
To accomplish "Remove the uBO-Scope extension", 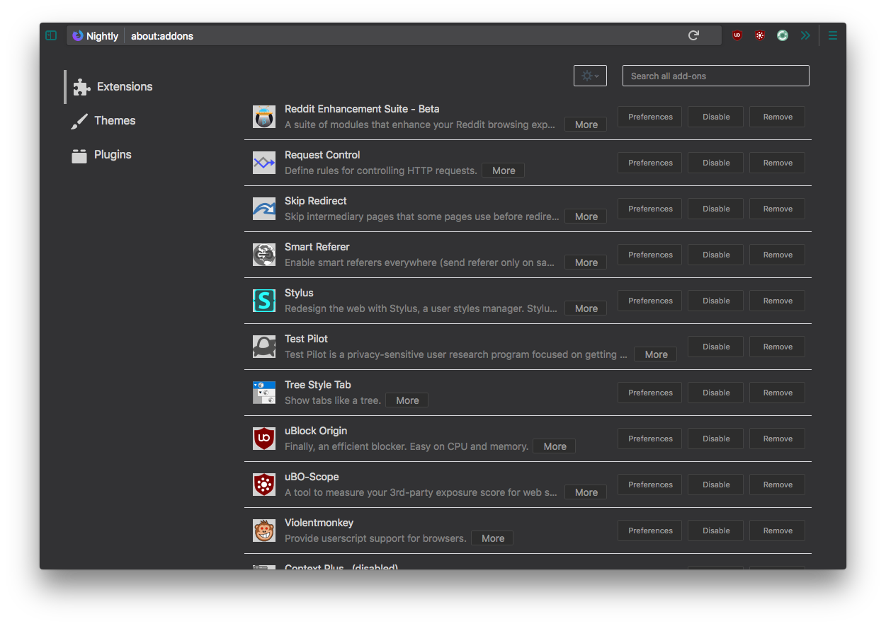I will click(x=778, y=485).
